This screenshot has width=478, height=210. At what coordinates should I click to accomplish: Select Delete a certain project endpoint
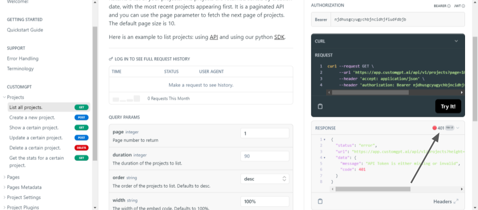tap(35, 148)
